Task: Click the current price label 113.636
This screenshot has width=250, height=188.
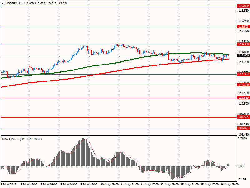Action: coord(243,55)
